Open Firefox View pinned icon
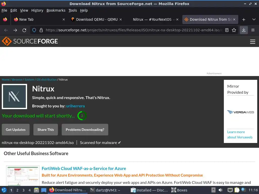 5,19
